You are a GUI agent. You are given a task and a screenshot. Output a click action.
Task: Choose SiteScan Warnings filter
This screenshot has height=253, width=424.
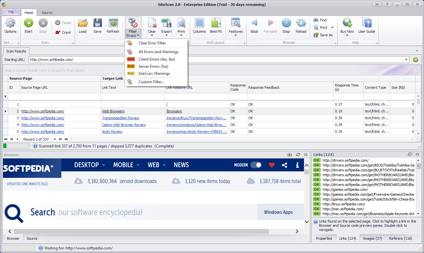156,74
